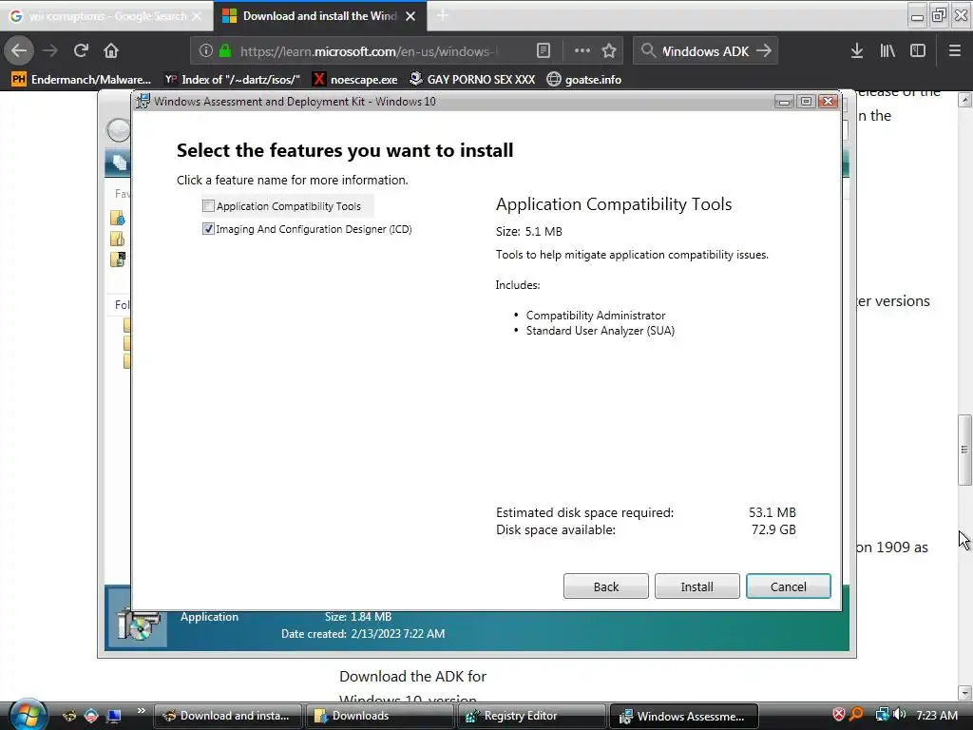The image size is (973, 730).
Task: Click the Winddows ADK search field
Action: pyautogui.click(x=705, y=51)
